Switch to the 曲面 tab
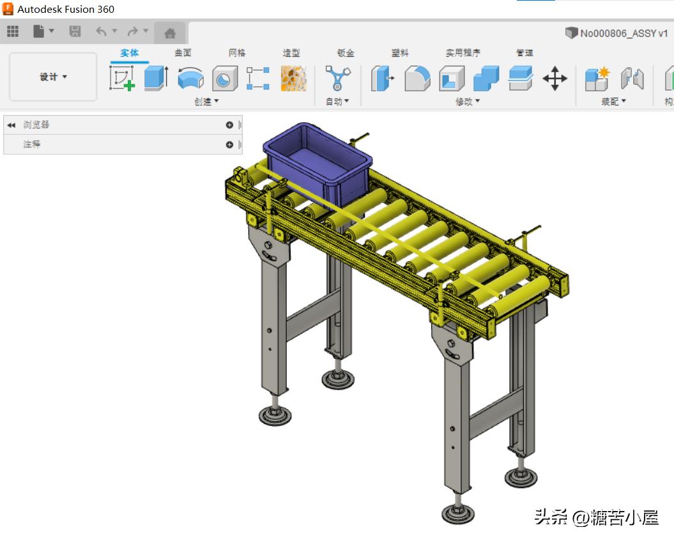 183,53
